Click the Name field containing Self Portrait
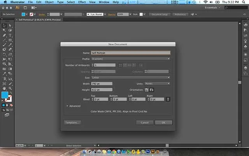This screenshot has height=156, width=249. coord(131,53)
